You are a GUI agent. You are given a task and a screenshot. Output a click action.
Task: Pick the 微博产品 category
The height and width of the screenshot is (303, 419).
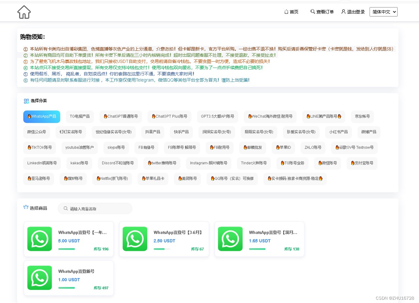(x=369, y=132)
